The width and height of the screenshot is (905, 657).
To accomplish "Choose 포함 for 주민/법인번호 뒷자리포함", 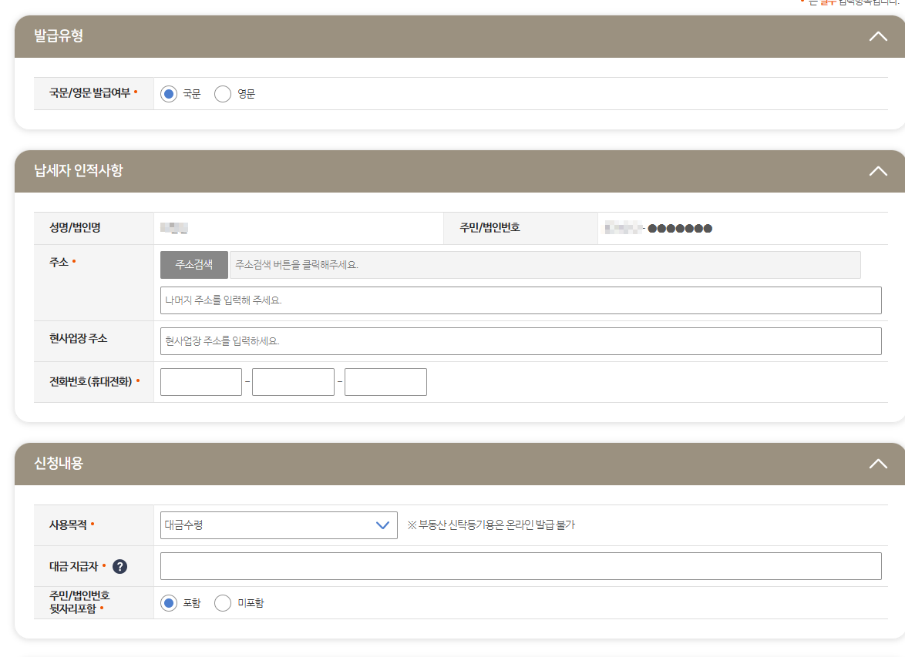I will tap(168, 603).
